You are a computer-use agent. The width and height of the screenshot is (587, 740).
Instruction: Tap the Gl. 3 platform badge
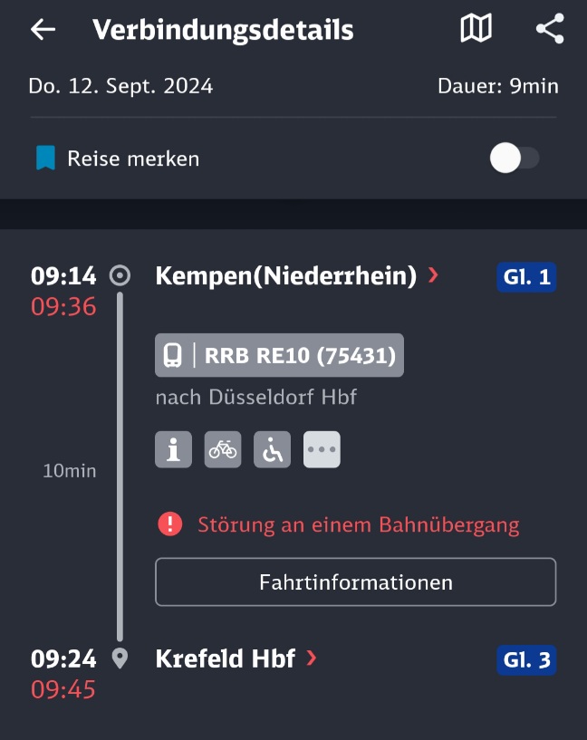(x=526, y=659)
